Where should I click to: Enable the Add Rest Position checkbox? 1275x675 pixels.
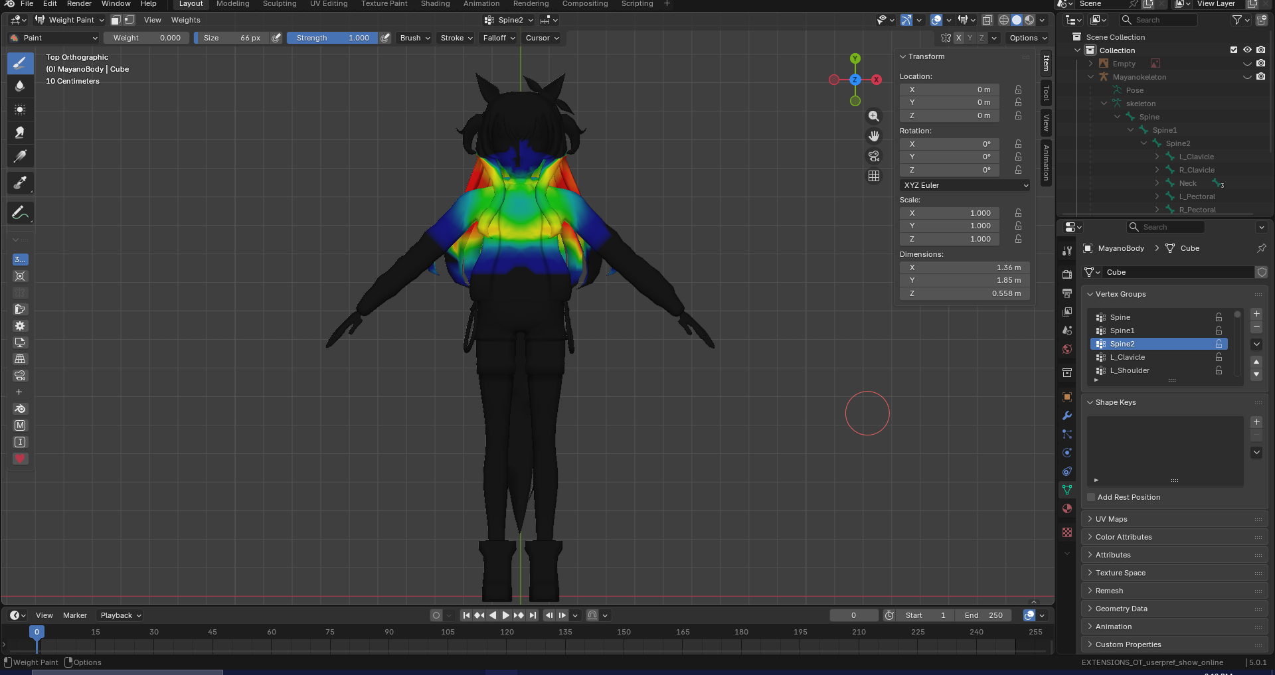pos(1091,497)
